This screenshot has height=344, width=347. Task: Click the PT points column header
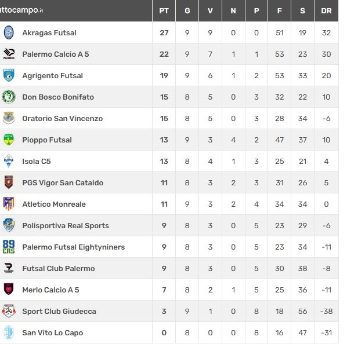tap(164, 11)
